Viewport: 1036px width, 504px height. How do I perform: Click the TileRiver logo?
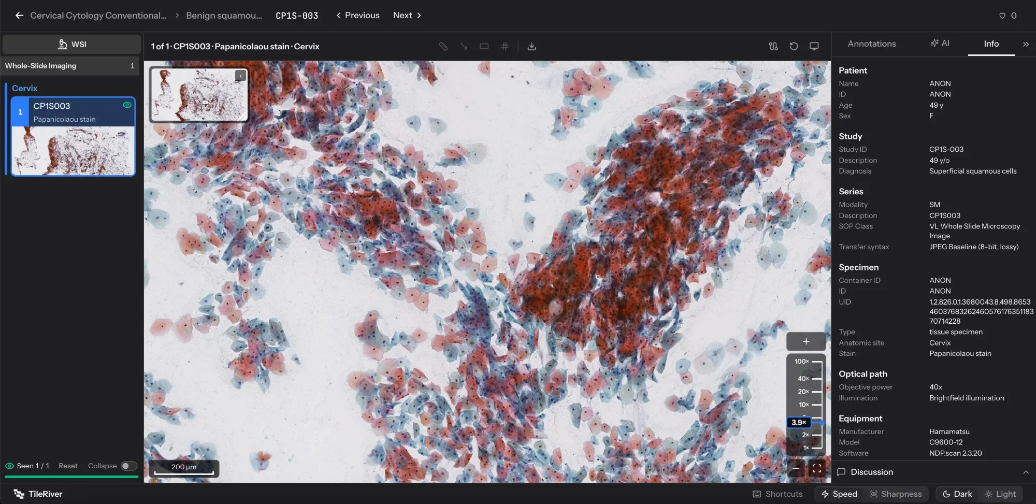tap(38, 494)
